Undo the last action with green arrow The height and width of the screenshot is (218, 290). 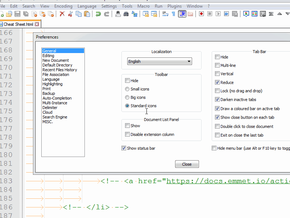(x=98, y=14)
